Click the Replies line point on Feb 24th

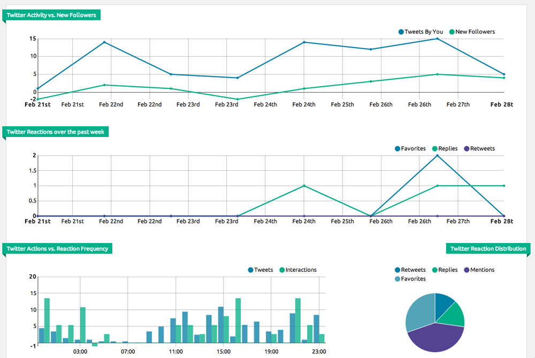304,186
